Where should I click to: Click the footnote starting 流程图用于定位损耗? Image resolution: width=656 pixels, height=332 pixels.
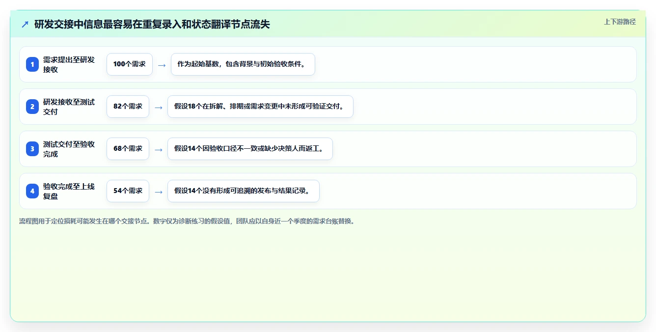[187, 221]
